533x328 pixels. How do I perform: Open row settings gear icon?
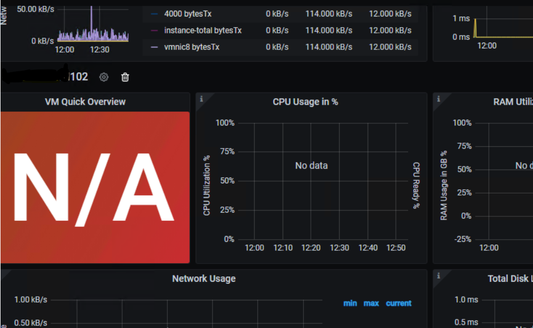pos(104,77)
